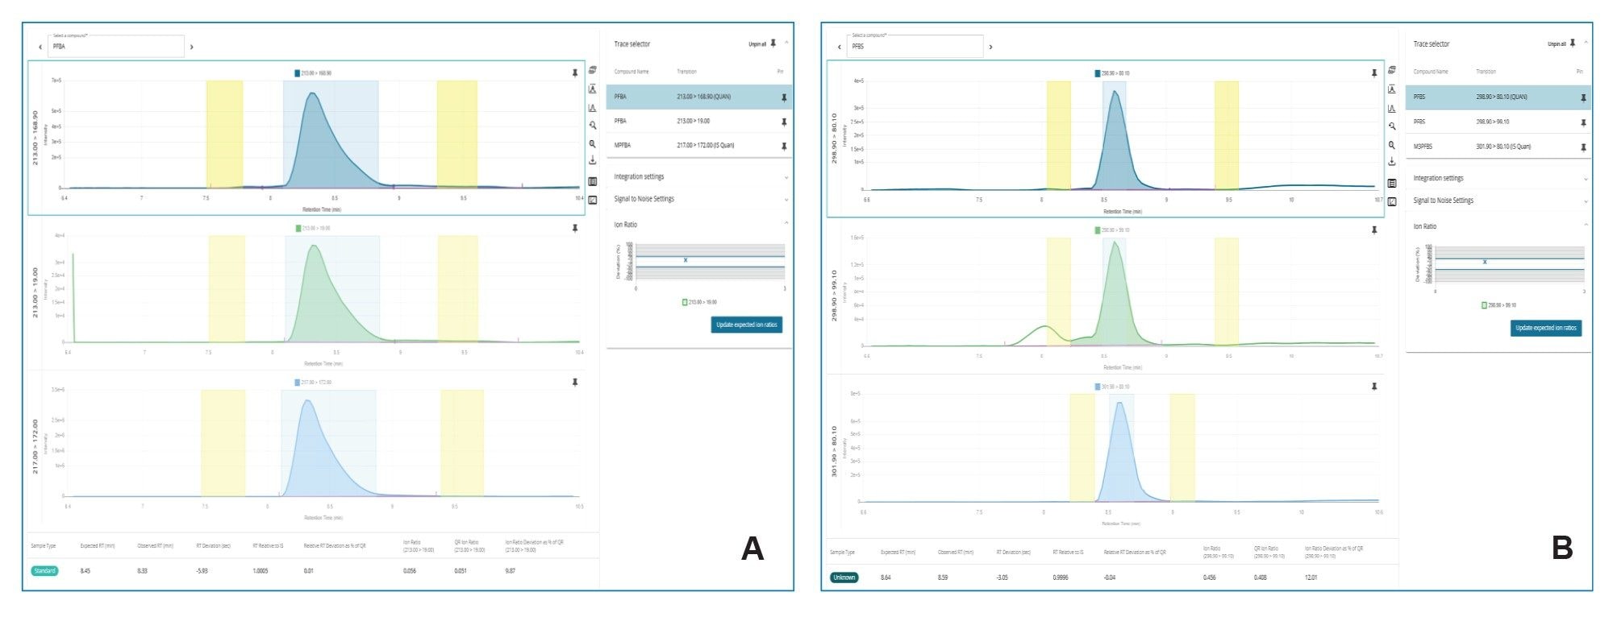Viewport: 1613px width, 621px height.
Task: Select the PFBA 213.00 > 19.00 trace row
Action: click(698, 121)
